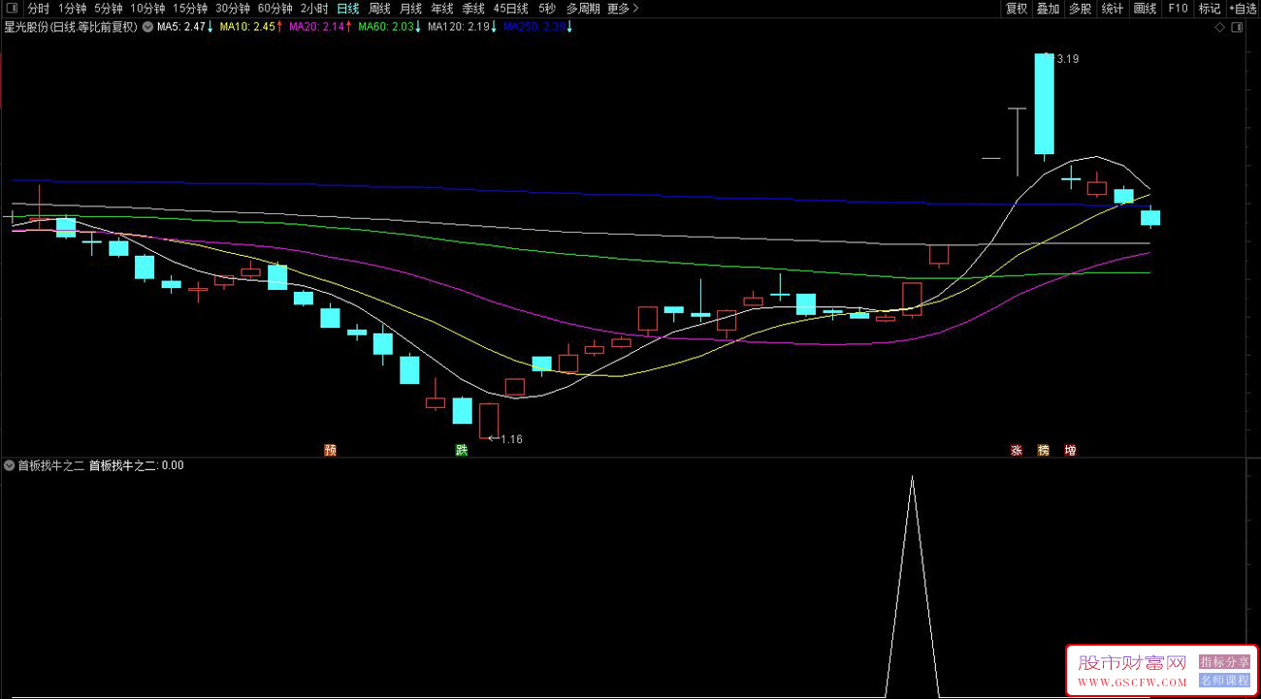
Task: Switch to 2小时 period
Action: click(314, 9)
